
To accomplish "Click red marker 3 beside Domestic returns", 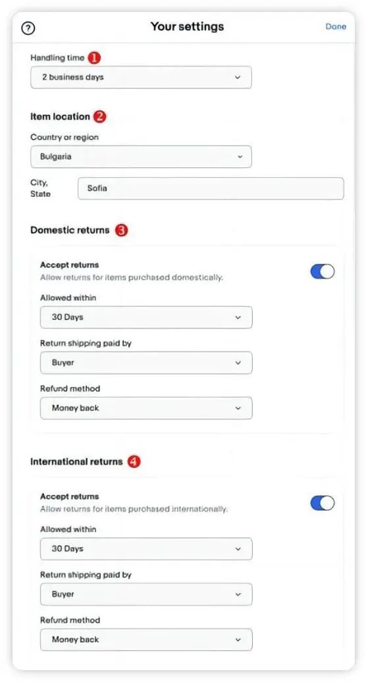I will [121, 230].
